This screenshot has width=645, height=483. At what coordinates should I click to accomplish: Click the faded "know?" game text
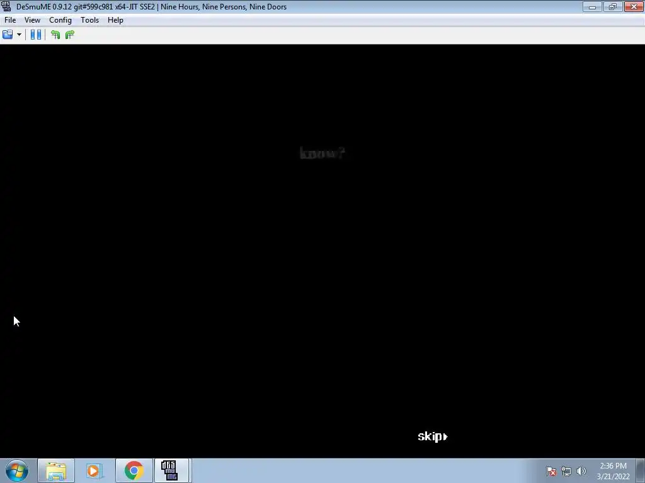coord(322,153)
